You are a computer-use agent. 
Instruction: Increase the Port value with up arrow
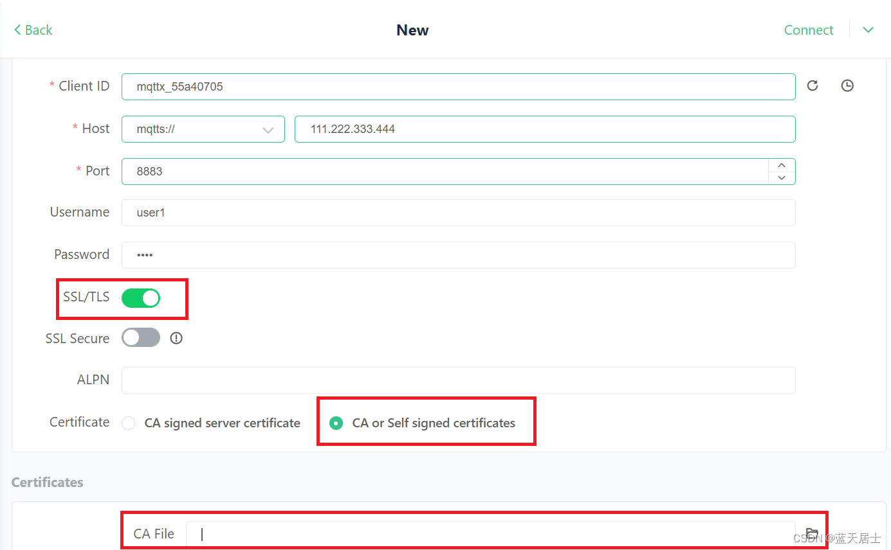(x=782, y=165)
